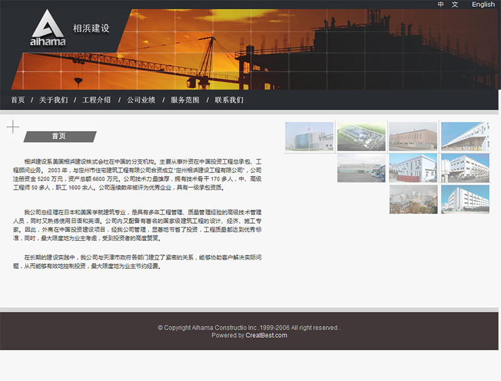Open the thumbnail with blue buses
Screen dimensions: 501x381
[361, 168]
